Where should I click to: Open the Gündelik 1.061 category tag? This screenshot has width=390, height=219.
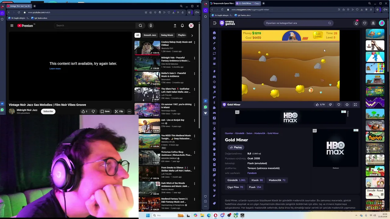pos(236,180)
